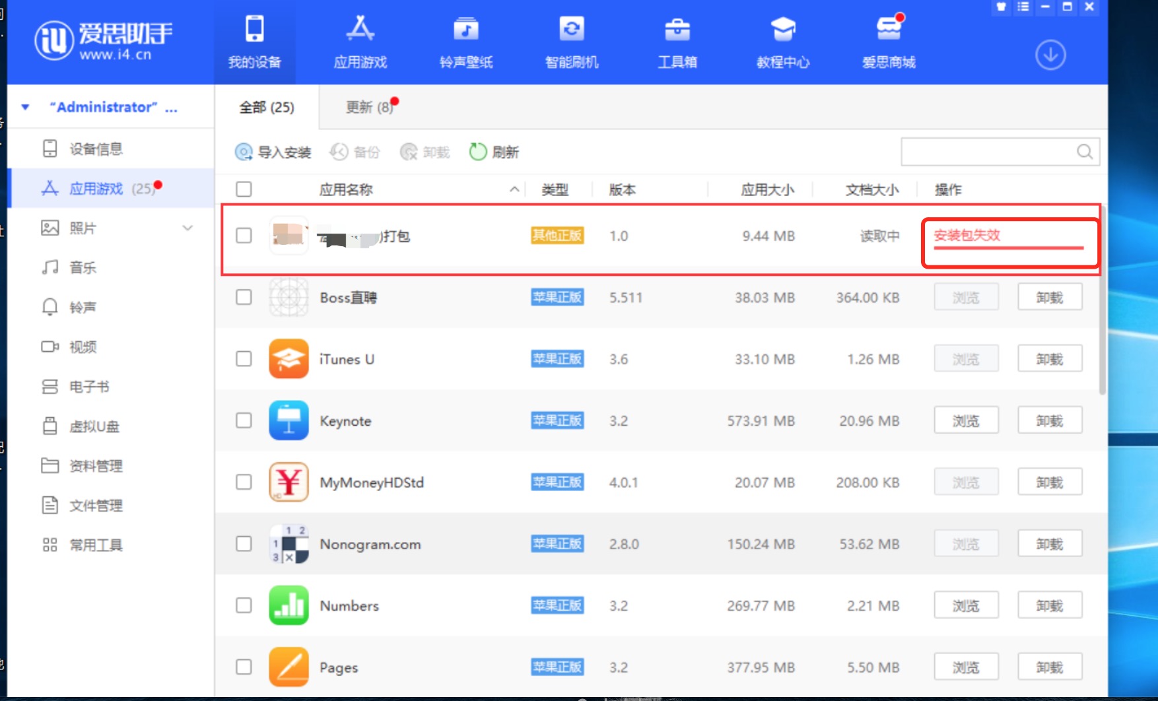The width and height of the screenshot is (1158, 701).
Task: Expand the Administrator device dropdown
Action: point(24,106)
